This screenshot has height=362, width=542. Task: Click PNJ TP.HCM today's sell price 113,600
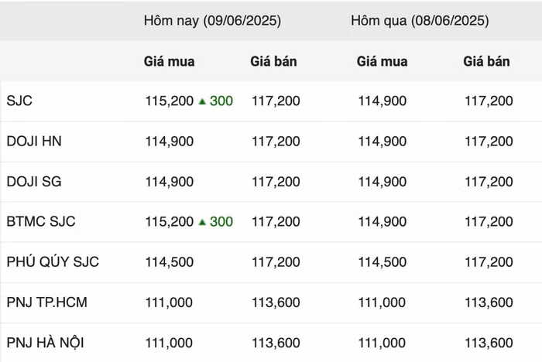point(276,302)
